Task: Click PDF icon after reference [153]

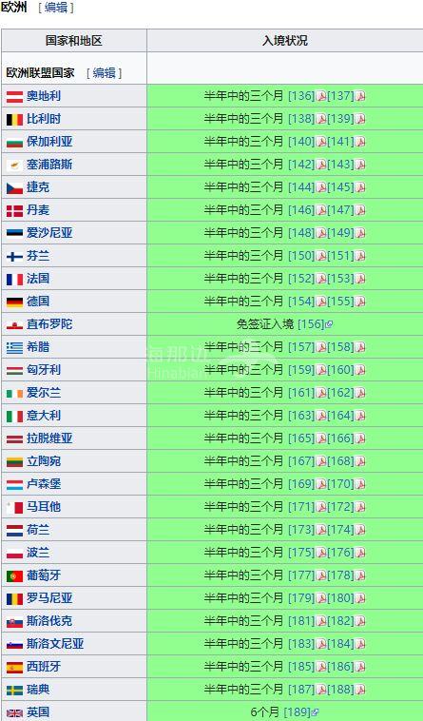Action: pyautogui.click(x=361, y=279)
